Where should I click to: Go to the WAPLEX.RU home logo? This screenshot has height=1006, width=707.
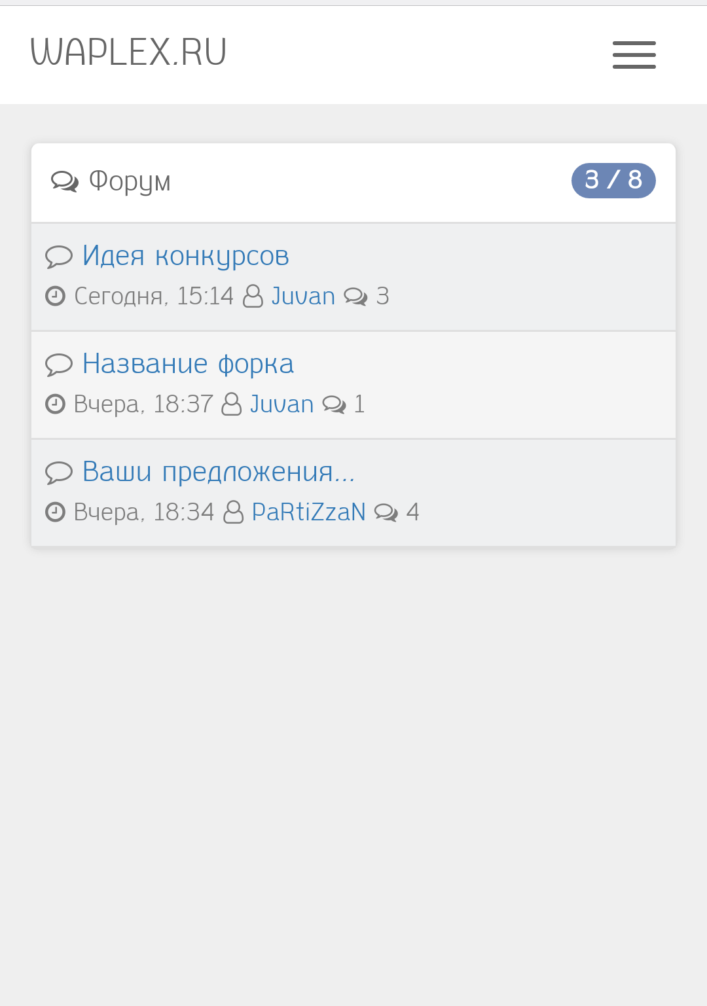[x=128, y=52]
